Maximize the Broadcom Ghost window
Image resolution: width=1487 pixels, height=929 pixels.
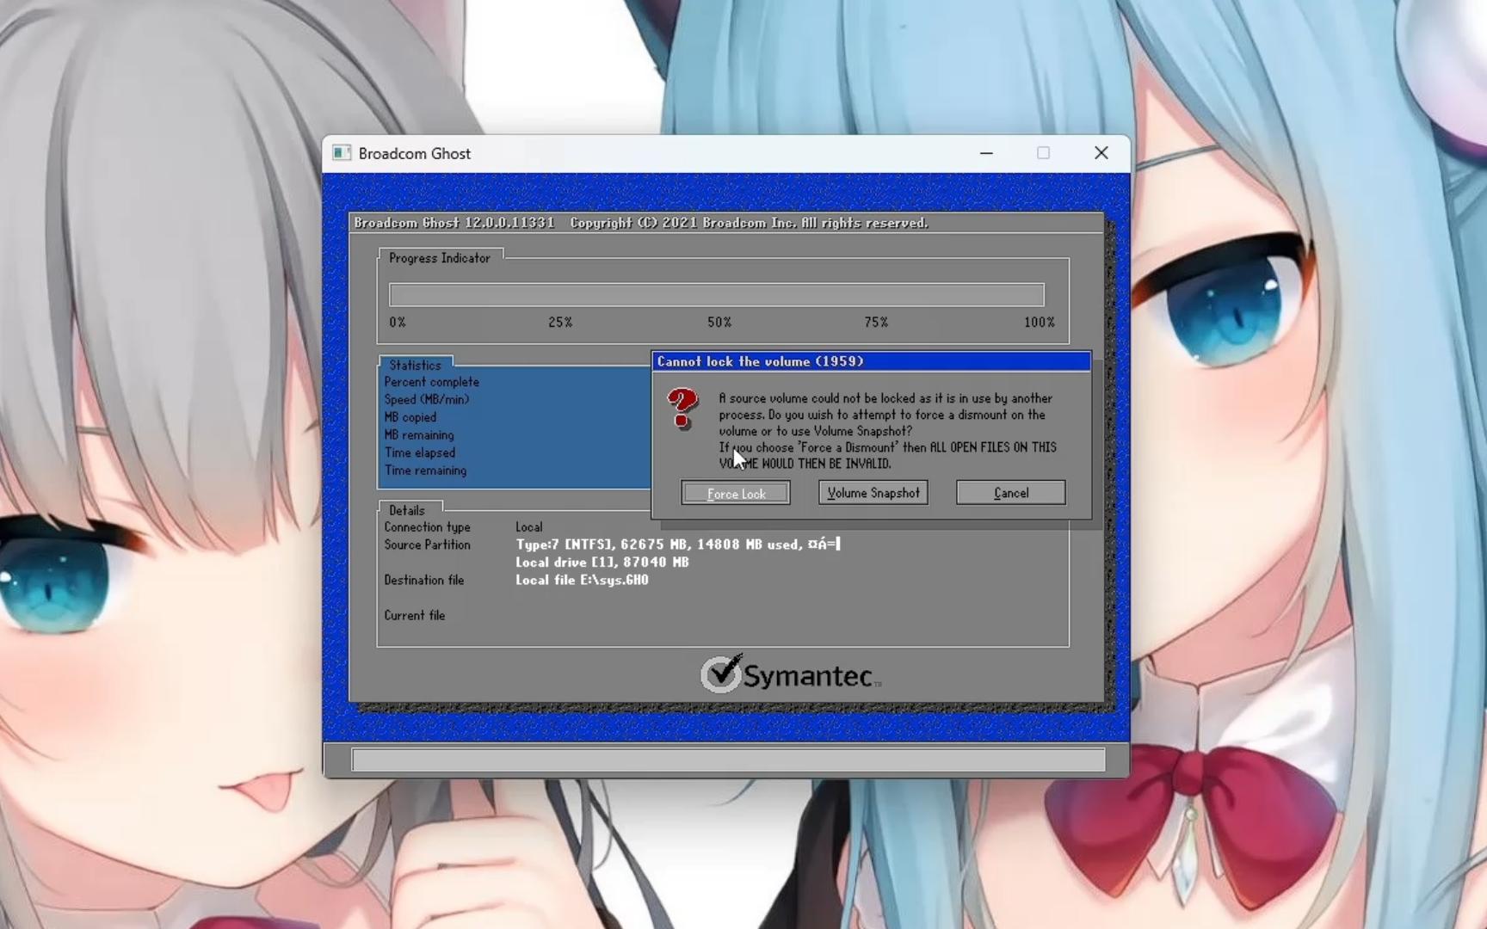1043,153
